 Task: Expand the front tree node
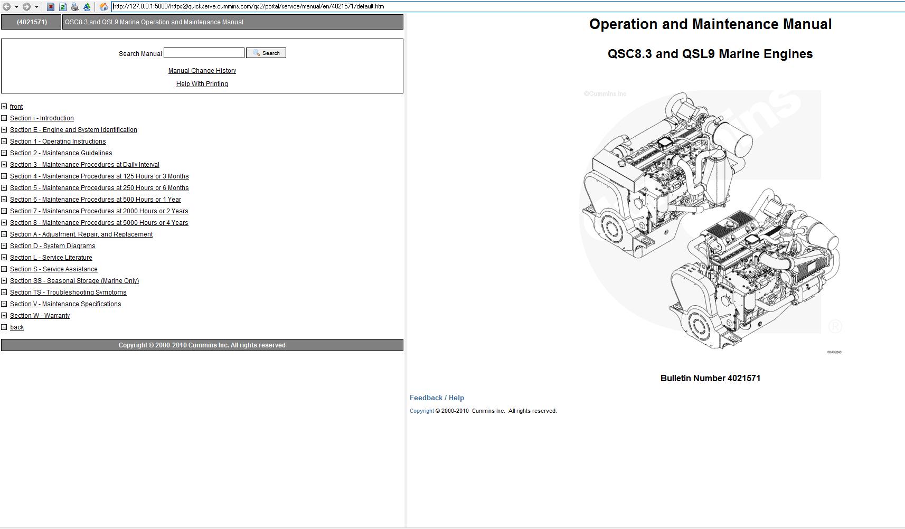(4, 107)
